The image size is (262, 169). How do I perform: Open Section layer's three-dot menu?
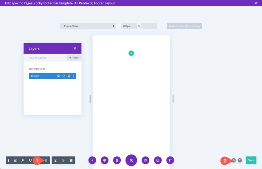[73, 76]
